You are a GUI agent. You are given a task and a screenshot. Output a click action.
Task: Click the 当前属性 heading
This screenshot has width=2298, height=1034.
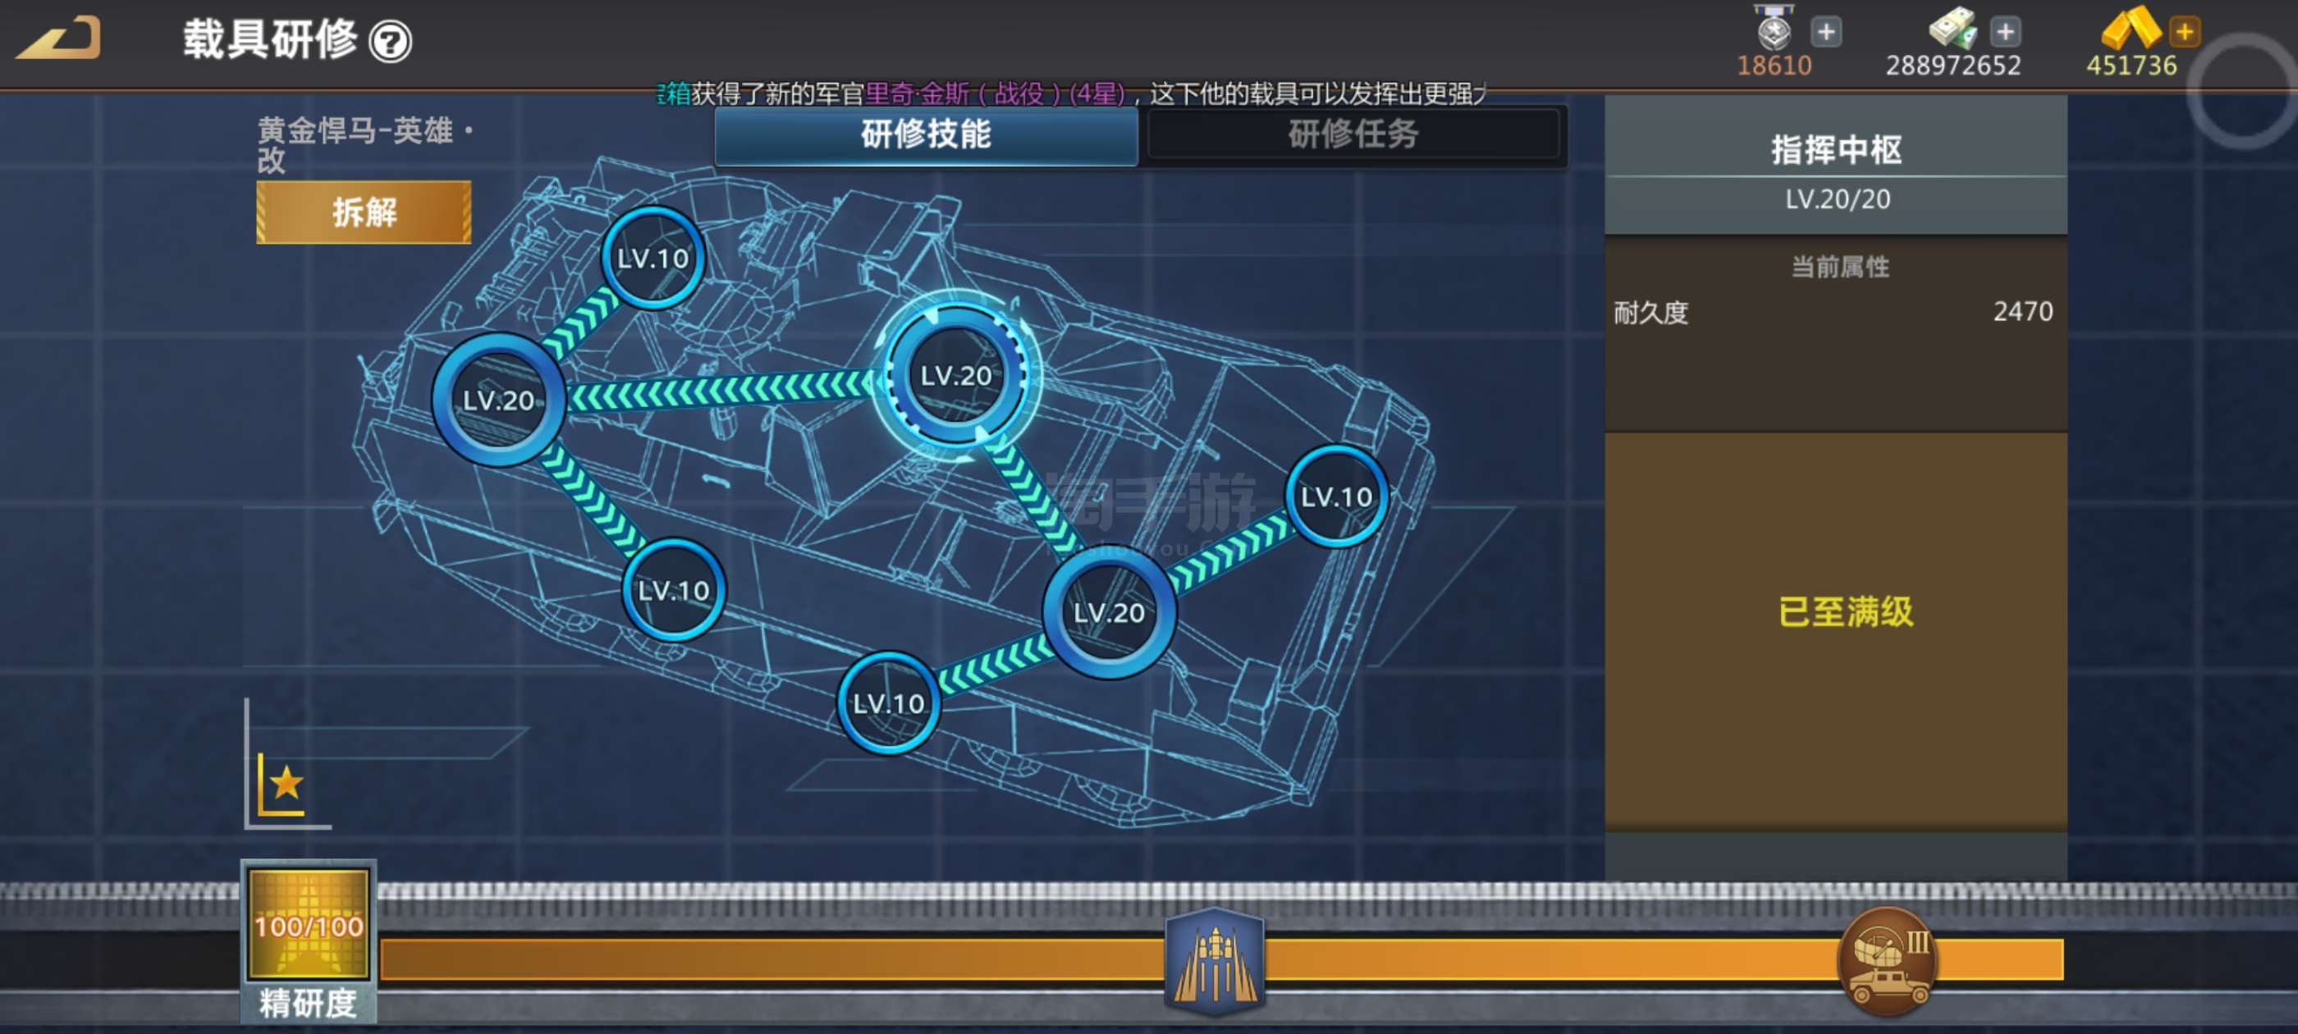1839,266
